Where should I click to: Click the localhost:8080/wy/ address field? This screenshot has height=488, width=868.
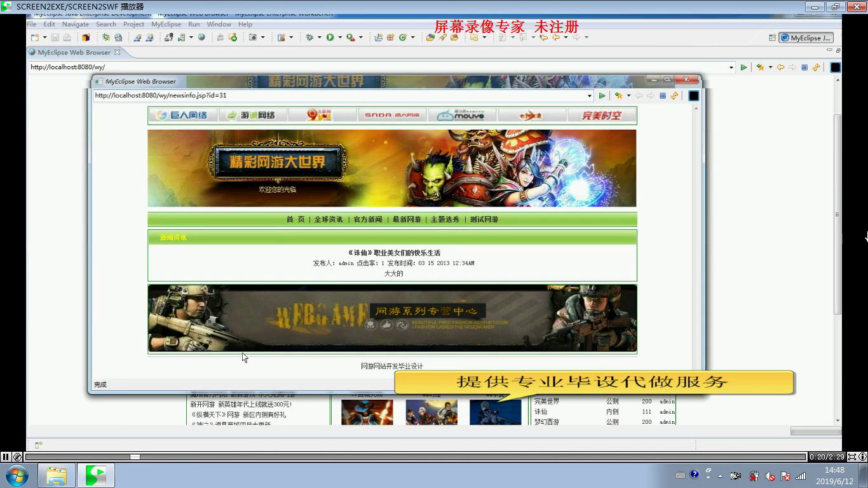[377, 67]
